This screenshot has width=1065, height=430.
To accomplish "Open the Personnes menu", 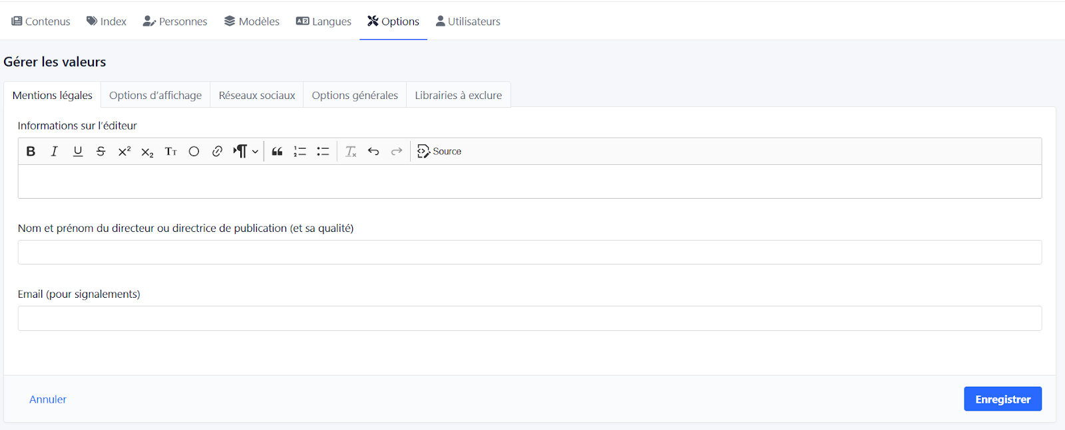I will 175,21.
